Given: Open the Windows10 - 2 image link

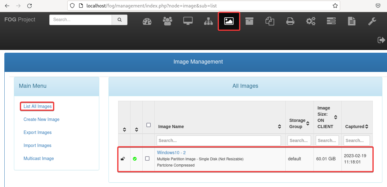Looking at the screenshot, I should click(171, 153).
